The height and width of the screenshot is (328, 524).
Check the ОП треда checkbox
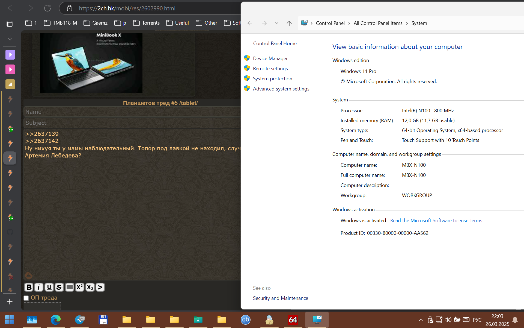26,298
